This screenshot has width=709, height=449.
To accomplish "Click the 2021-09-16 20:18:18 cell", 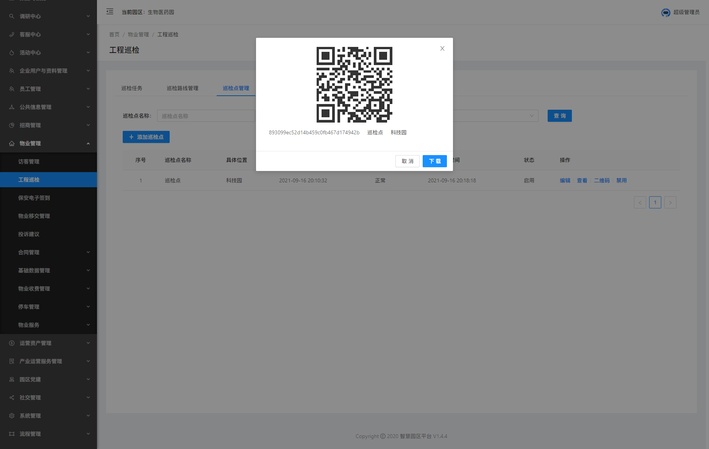I will [x=452, y=180].
